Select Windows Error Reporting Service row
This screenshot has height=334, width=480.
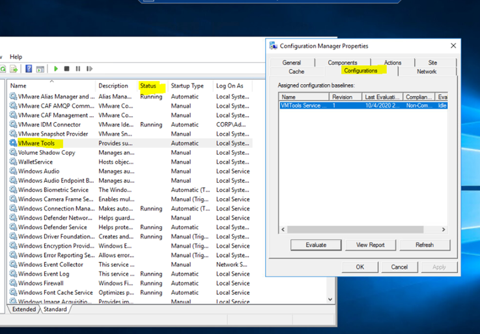[130, 255]
